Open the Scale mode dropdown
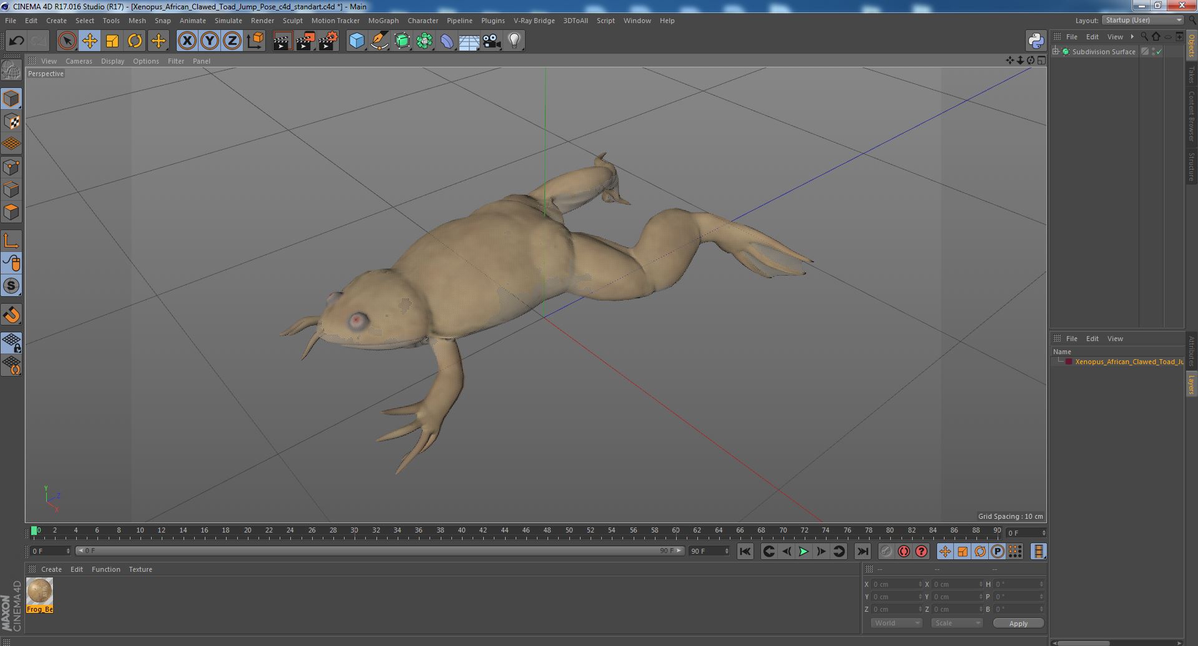This screenshot has height=646, width=1198. (956, 623)
